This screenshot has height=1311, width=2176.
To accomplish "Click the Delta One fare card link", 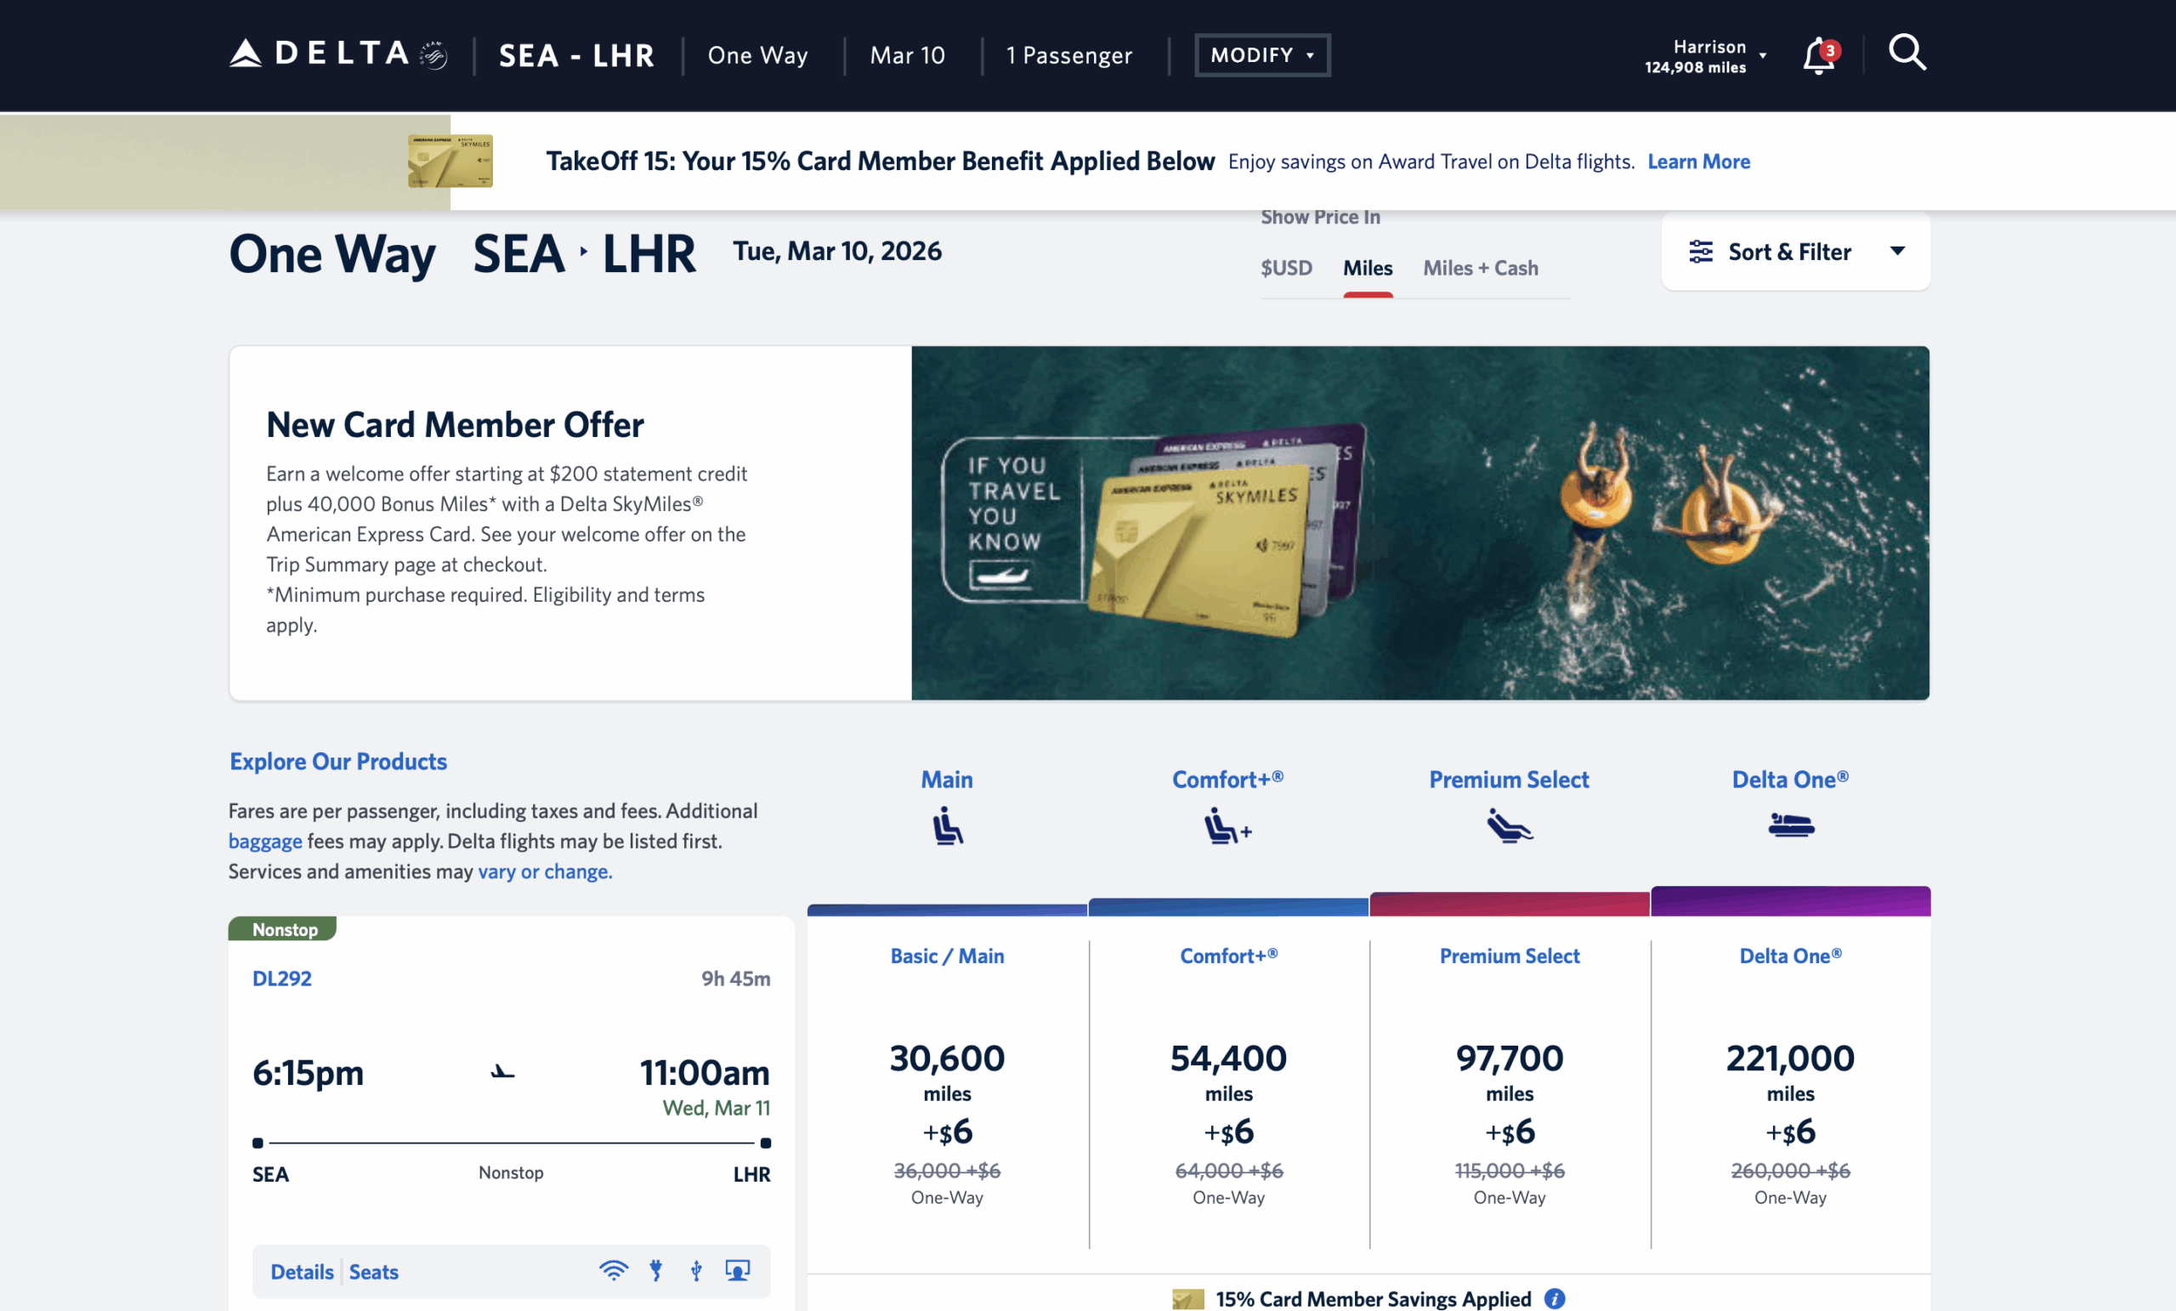I will [x=1790, y=956].
